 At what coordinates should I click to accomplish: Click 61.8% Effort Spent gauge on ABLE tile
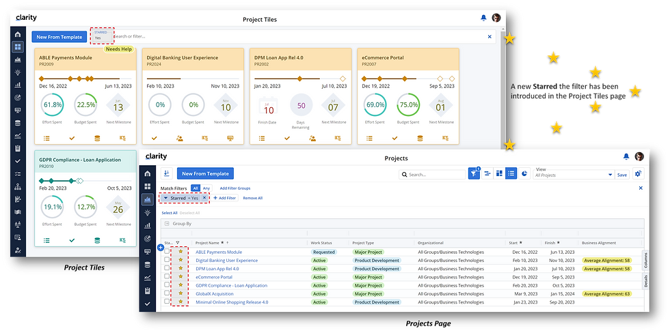pyautogui.click(x=53, y=105)
